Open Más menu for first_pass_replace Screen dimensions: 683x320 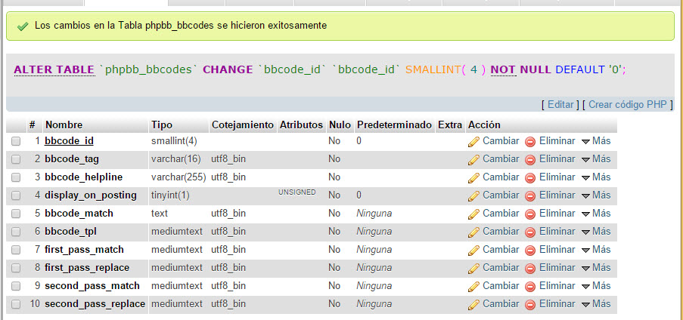[596, 267]
